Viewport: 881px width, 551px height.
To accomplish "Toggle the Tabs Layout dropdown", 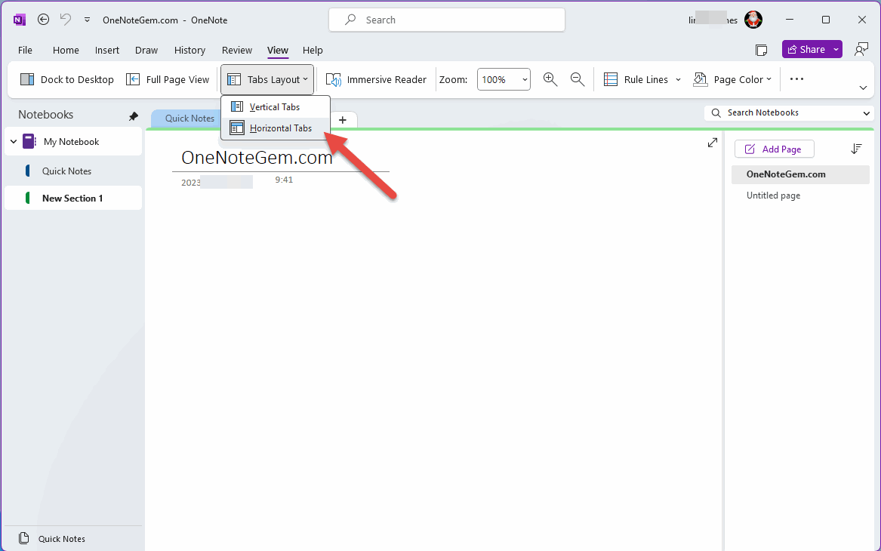I will tap(267, 79).
